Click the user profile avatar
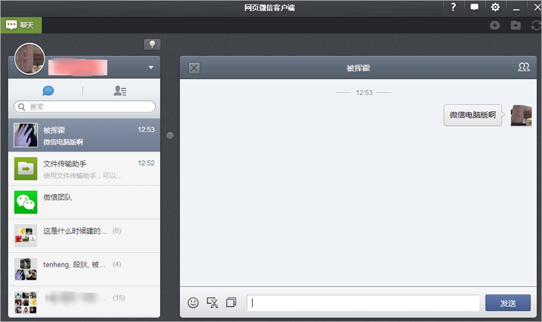The height and width of the screenshot is (322, 542). pyautogui.click(x=30, y=58)
